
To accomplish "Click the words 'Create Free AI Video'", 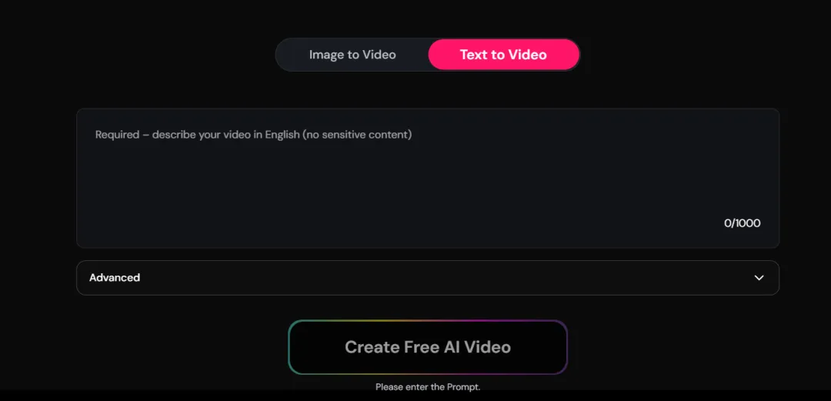I will (428, 347).
